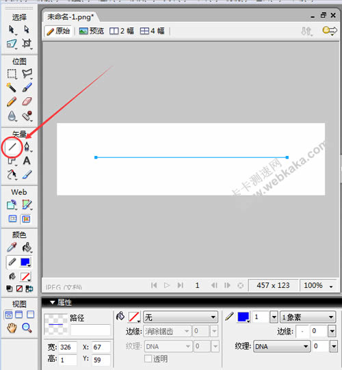Select the Line tool in vector section
The width and height of the screenshot is (342, 370).
[x=12, y=147]
